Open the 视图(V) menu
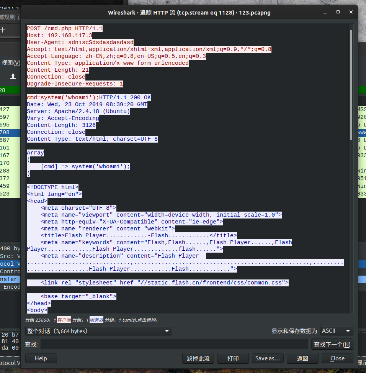366x373 pixels. tap(11, 62)
